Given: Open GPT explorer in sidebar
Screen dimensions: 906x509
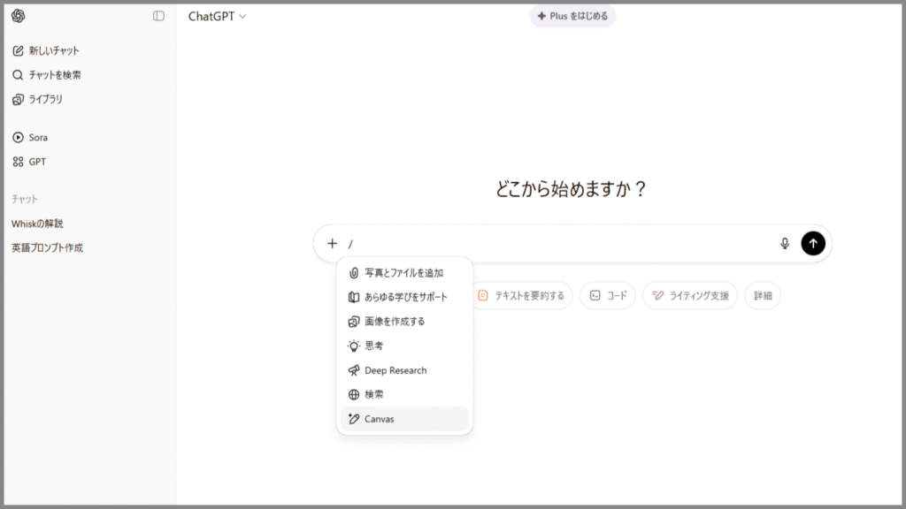Looking at the screenshot, I should (x=36, y=163).
